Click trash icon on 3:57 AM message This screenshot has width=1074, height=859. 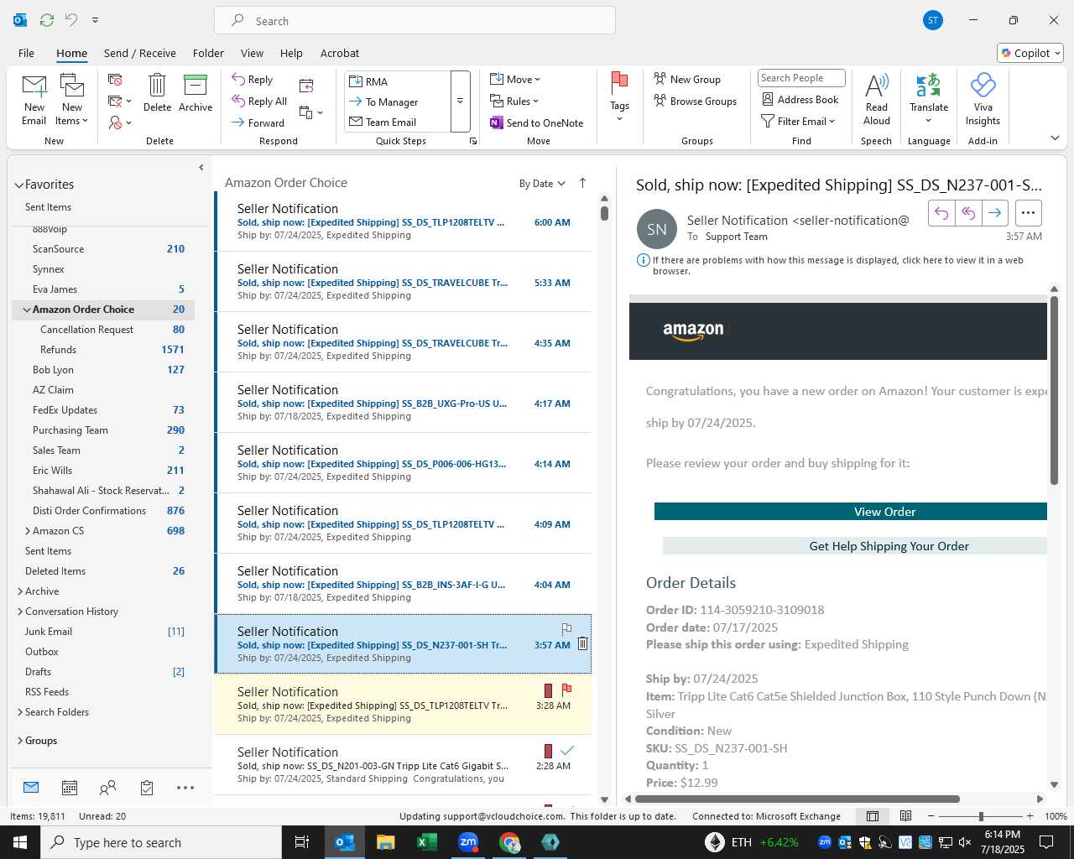point(582,644)
